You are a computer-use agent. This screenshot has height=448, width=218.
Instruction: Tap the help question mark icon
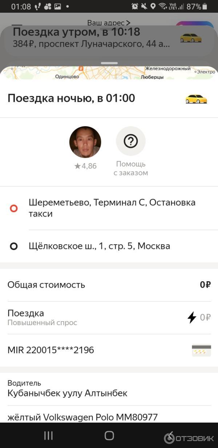[x=131, y=141]
